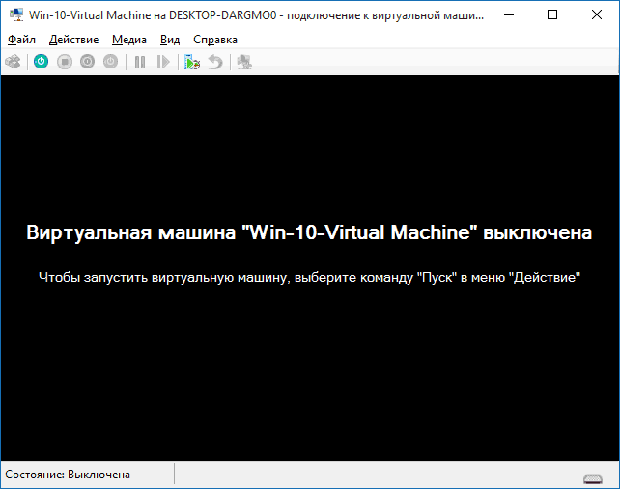Screen dimensions: 620x489
Task: Click the window system icon in title bar
Action: (x=14, y=14)
